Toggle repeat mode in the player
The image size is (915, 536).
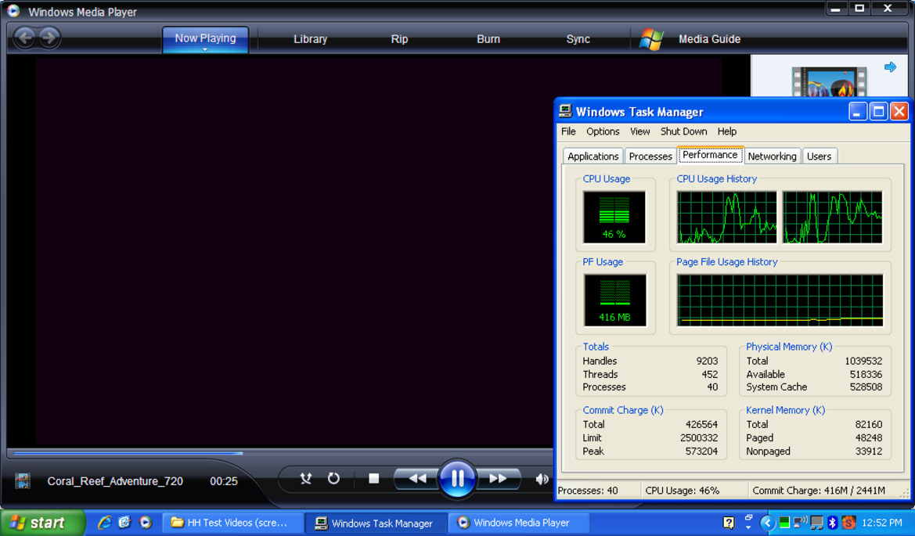(333, 478)
